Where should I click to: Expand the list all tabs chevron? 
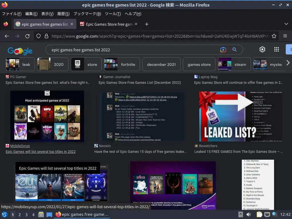[x=286, y=24]
